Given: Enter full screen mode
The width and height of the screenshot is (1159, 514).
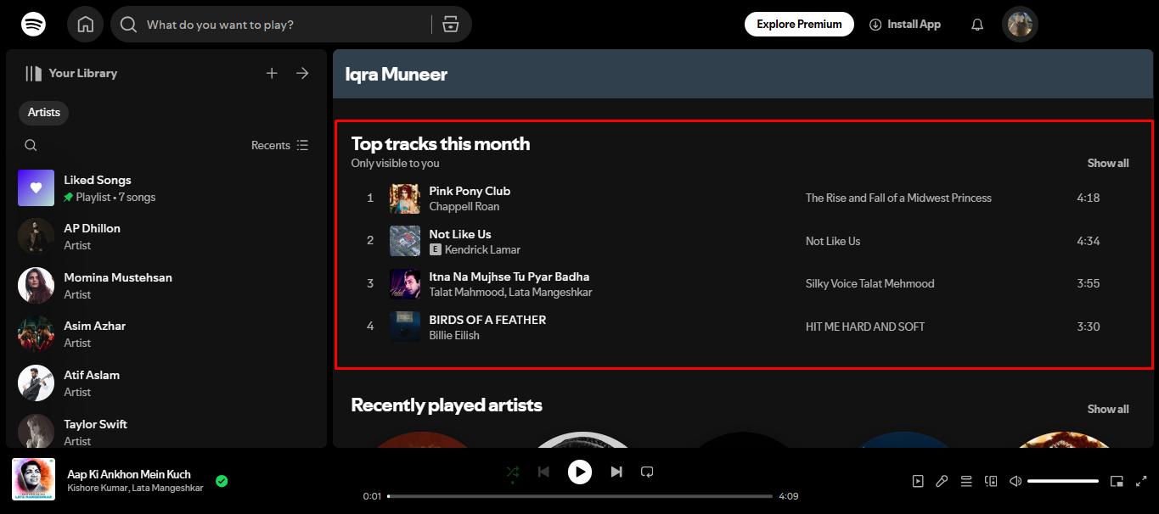Looking at the screenshot, I should coord(1142,481).
